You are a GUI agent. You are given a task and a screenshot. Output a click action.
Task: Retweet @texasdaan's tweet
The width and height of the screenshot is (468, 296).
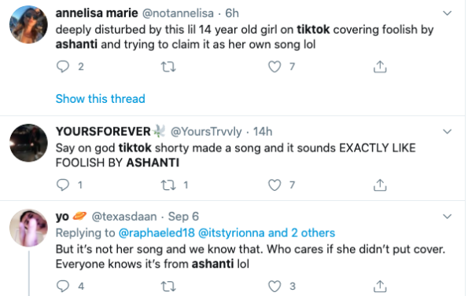pyautogui.click(x=168, y=286)
